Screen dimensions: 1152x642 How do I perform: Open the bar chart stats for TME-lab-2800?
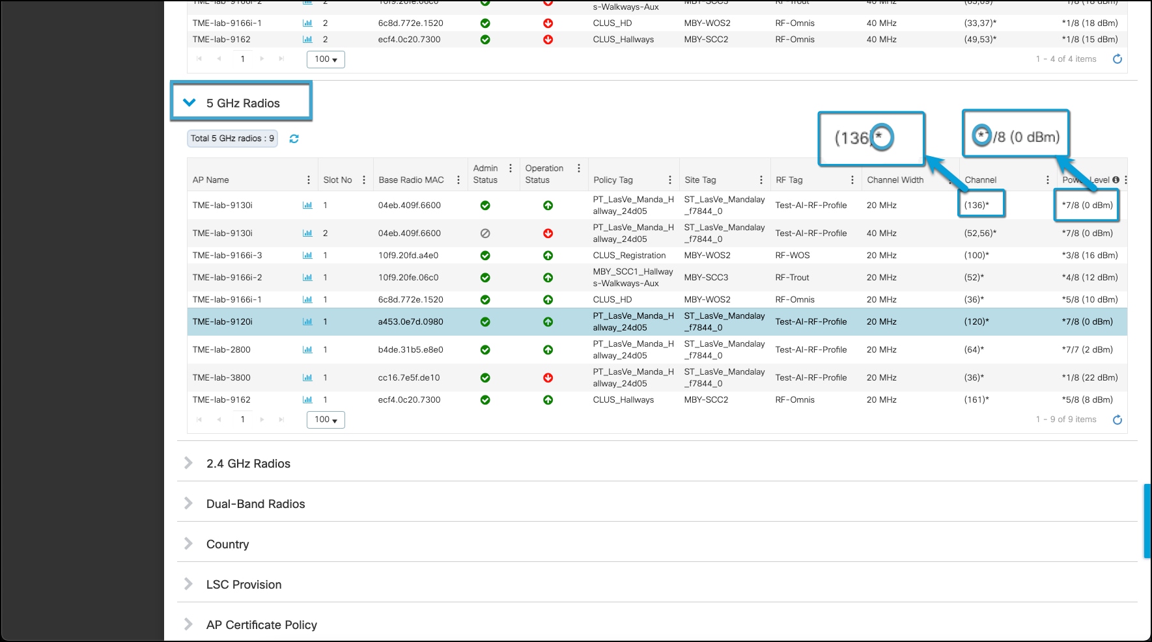click(x=307, y=349)
